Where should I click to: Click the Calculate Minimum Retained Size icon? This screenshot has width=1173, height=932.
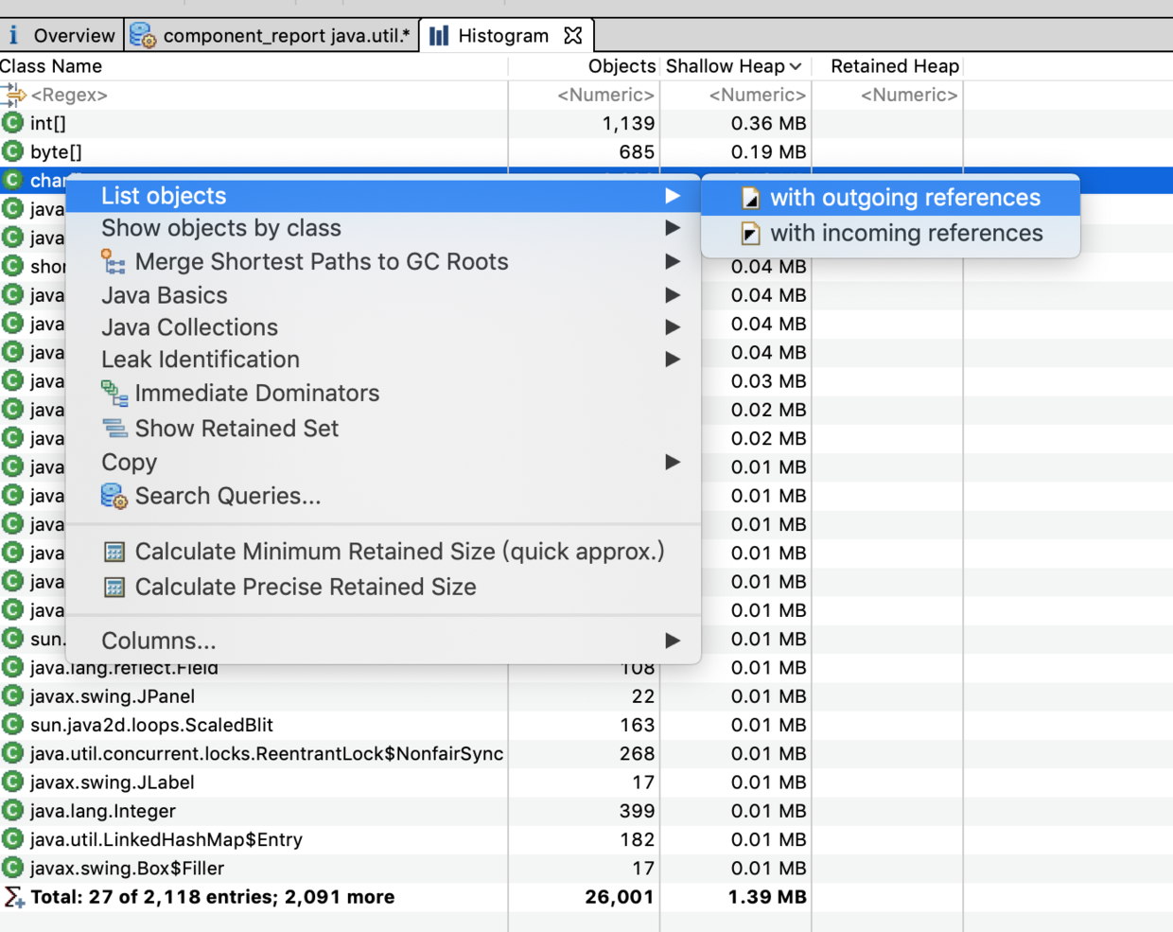coord(114,552)
